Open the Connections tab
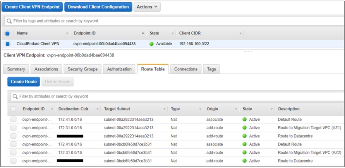 point(186,69)
